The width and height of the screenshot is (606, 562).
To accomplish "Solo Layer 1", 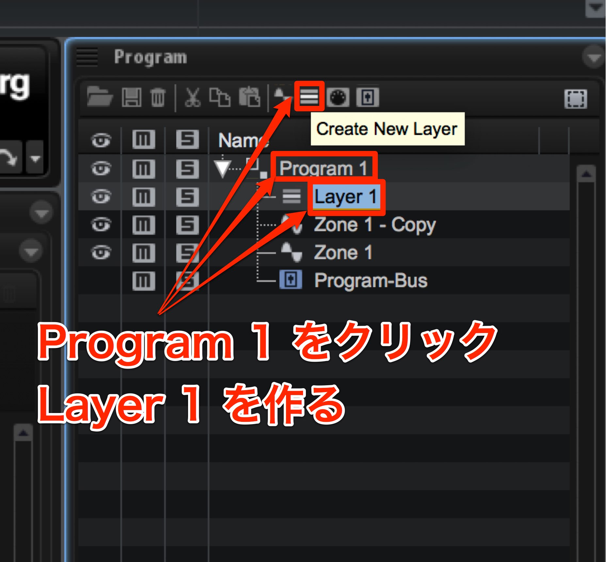I will (x=187, y=197).
